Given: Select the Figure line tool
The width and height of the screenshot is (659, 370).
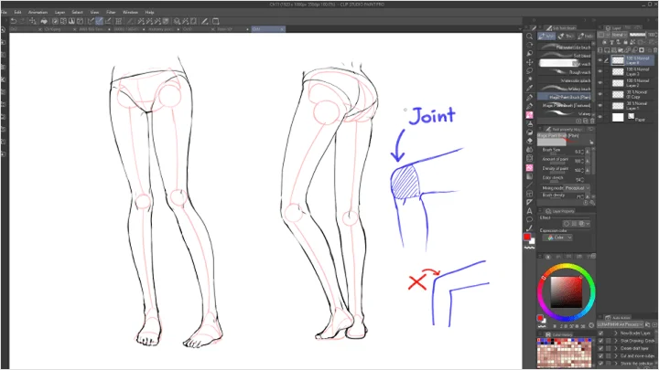Looking at the screenshot, I should pos(530,185).
